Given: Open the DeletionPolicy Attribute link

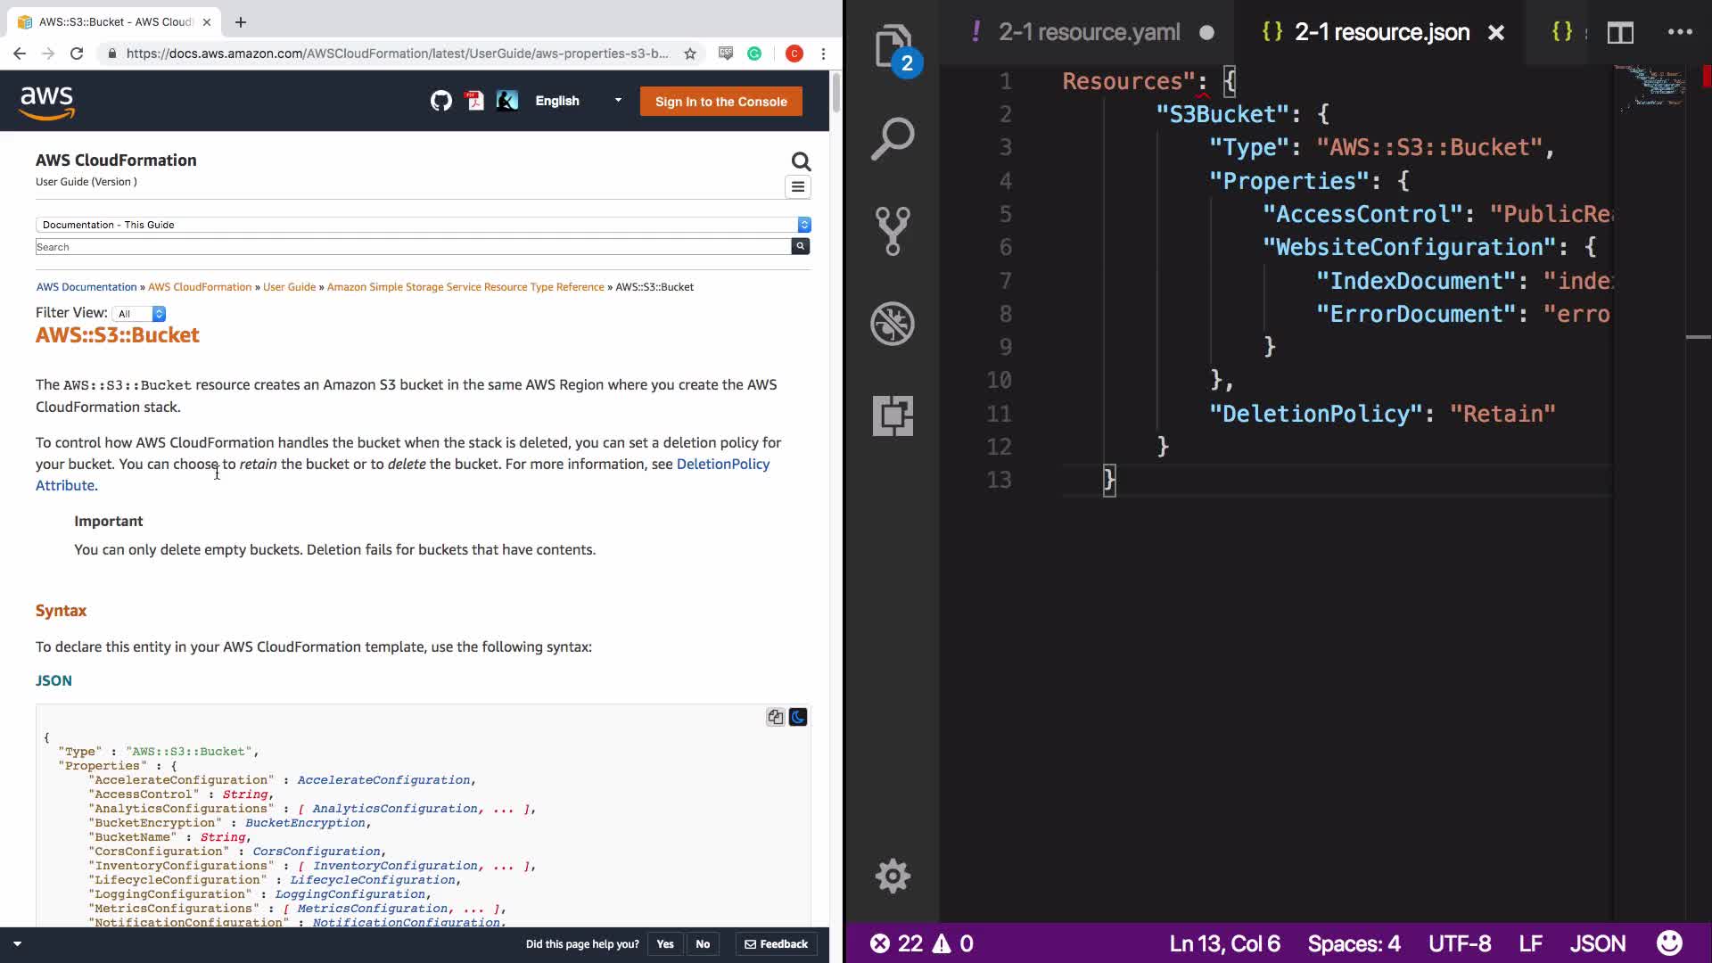Looking at the screenshot, I should (722, 464).
